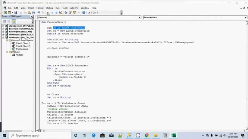Screen dimensions: 248x139
Task: Collapse the Microsoft Excel Objects folder
Action: coord(7,40)
